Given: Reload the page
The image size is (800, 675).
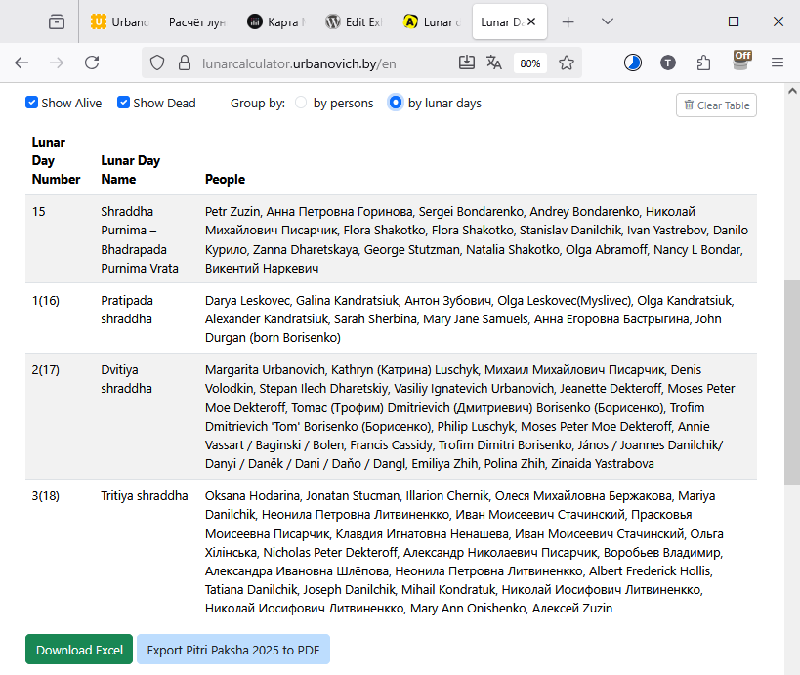Looking at the screenshot, I should click(x=92, y=63).
